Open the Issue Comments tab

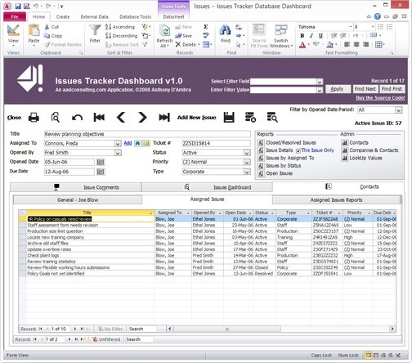coord(76,187)
